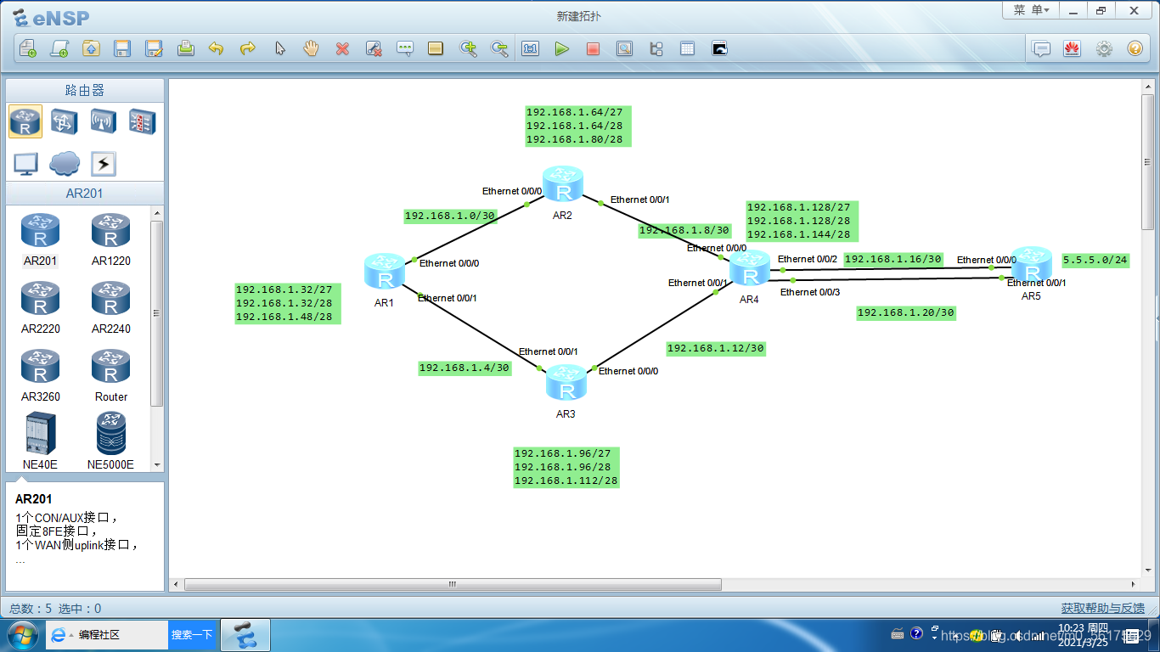Select the cloud device category icon
Viewport: 1160px width, 652px height.
(x=65, y=164)
